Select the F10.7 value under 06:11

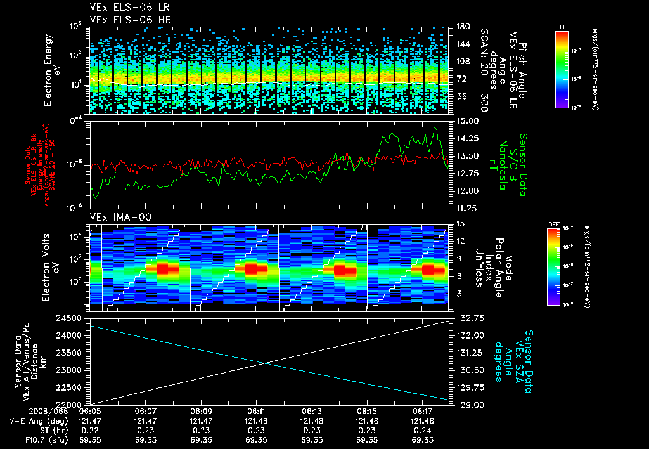coord(256,440)
